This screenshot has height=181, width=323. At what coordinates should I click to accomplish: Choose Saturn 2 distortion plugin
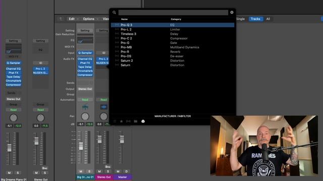[x=173, y=61]
